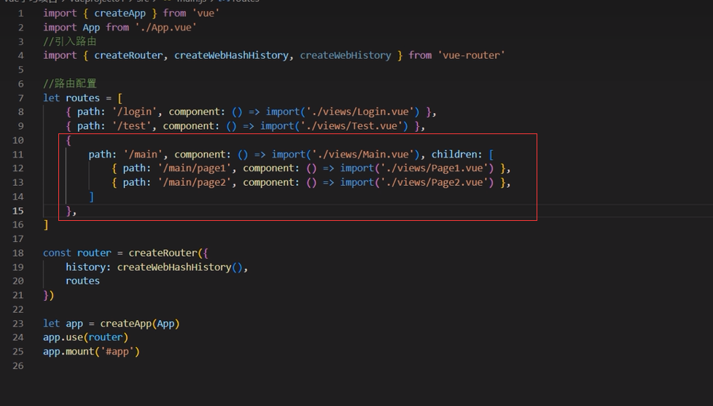
Task: Click the App import name on line 2
Action: point(91,27)
